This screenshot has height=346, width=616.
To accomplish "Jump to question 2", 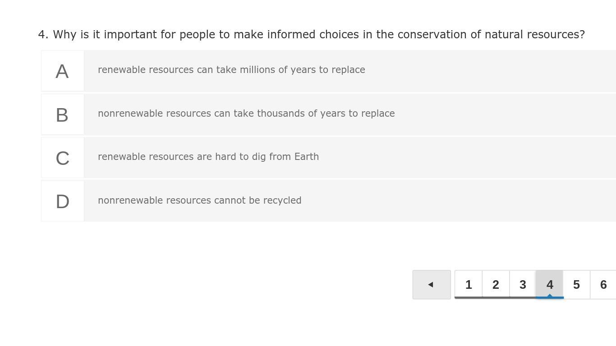I will pyautogui.click(x=496, y=285).
